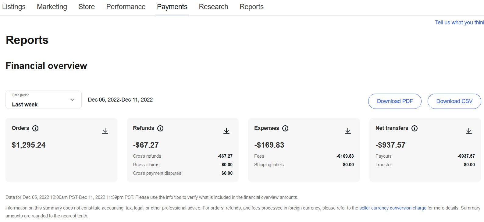Screen dimensions: 484x222
Task: Show the Orders info tip icon
Action: pyautogui.click(x=35, y=128)
